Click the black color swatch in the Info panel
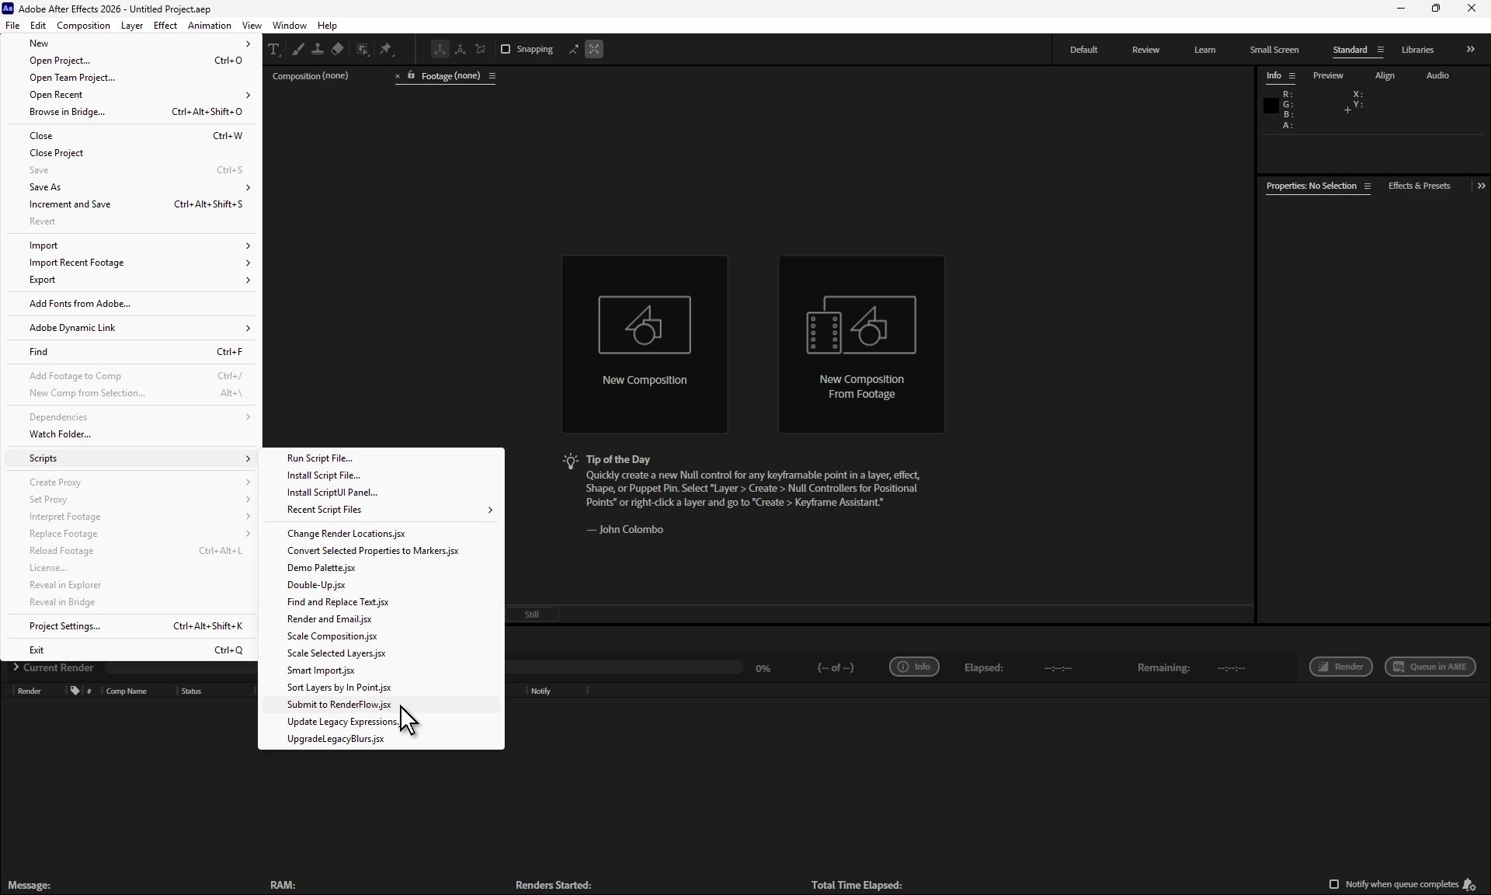Viewport: 1491px width, 895px height. coord(1270,106)
